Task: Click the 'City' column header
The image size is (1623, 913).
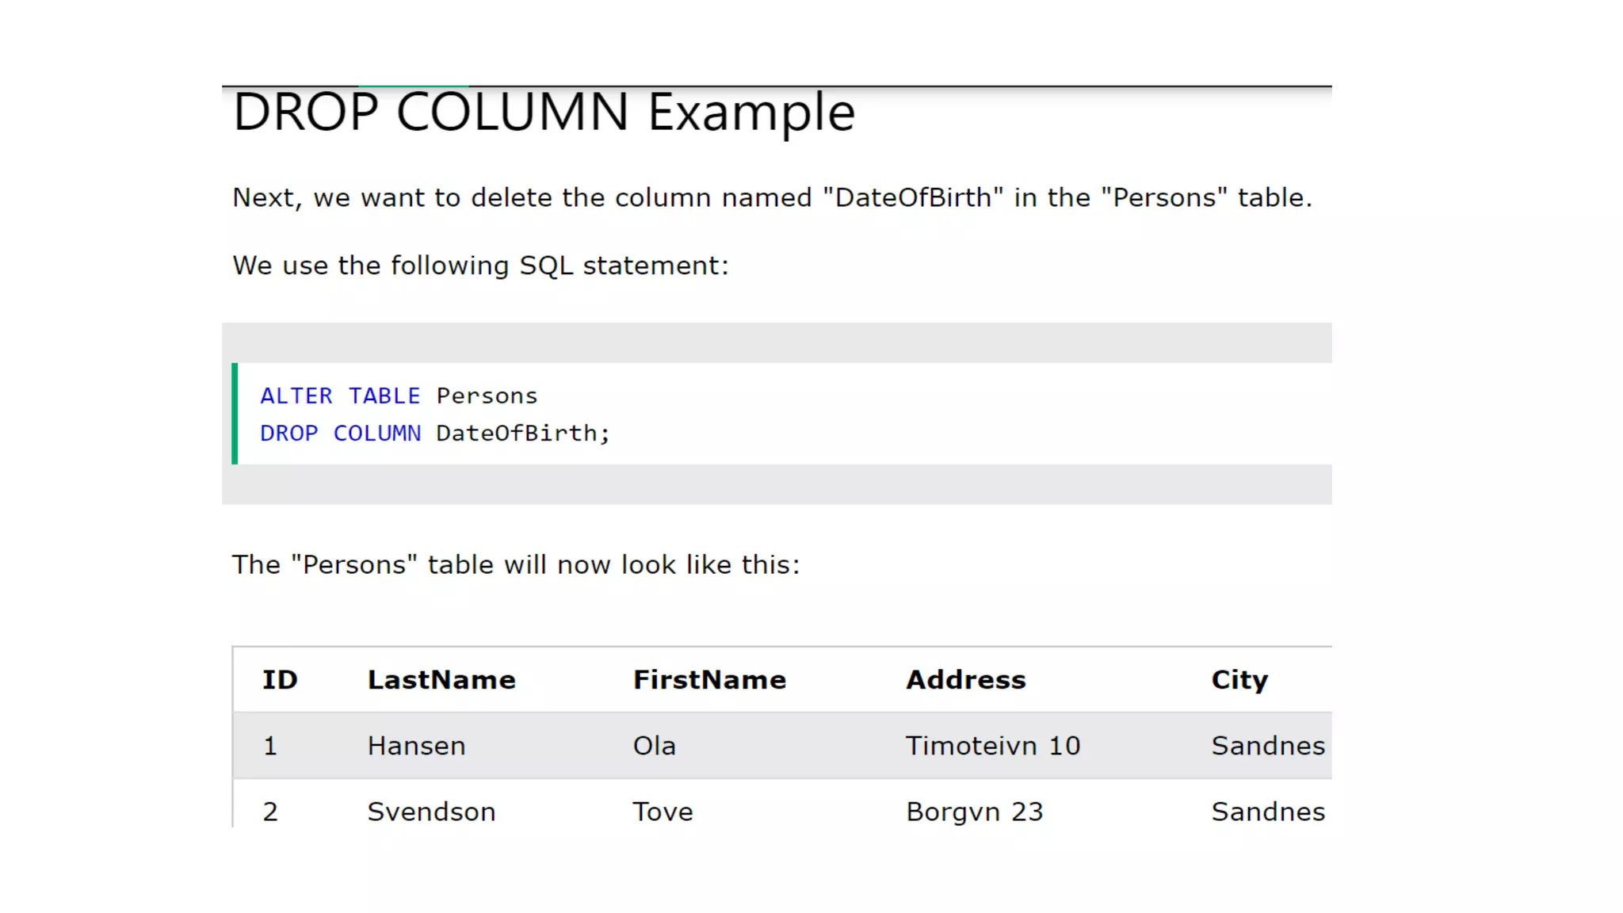Action: 1239,680
